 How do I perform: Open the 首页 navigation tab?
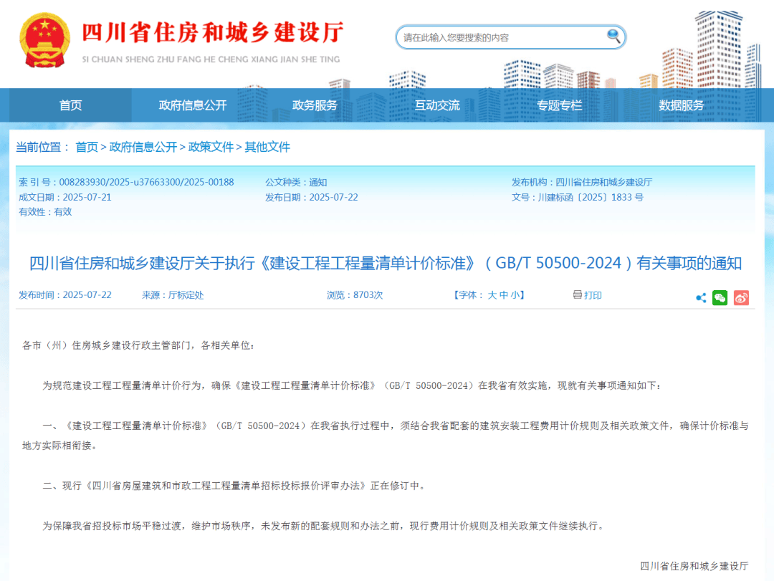(70, 105)
